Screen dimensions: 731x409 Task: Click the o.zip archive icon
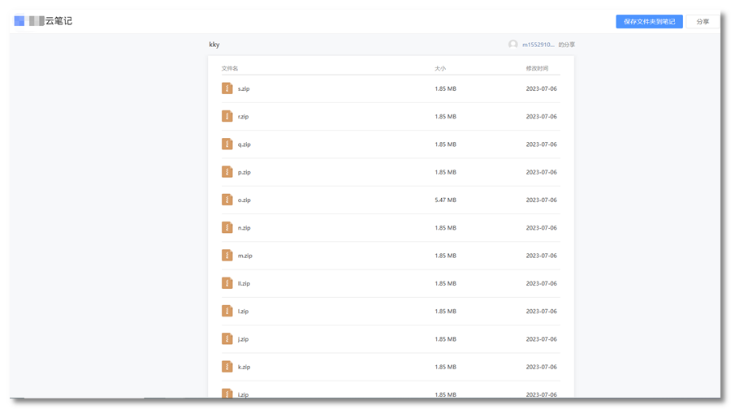227,200
